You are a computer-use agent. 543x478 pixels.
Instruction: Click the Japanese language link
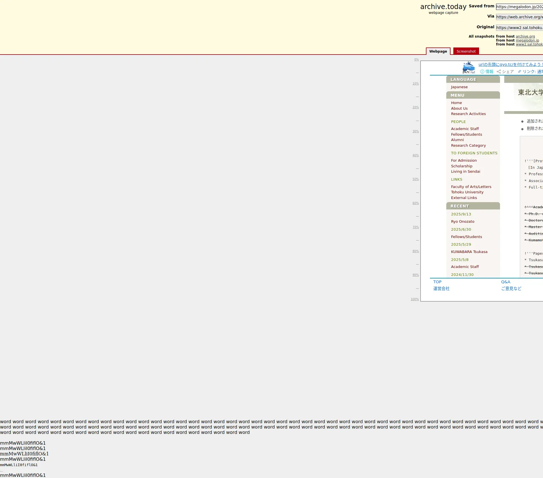pyautogui.click(x=459, y=87)
